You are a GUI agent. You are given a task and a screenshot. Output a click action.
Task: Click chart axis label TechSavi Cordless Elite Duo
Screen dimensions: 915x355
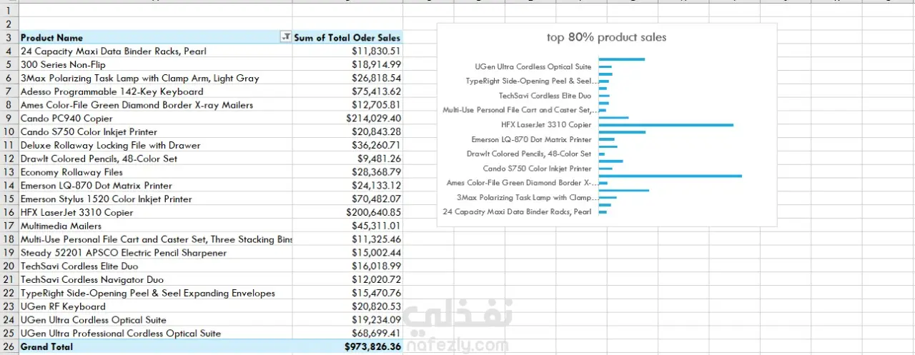[x=545, y=96]
